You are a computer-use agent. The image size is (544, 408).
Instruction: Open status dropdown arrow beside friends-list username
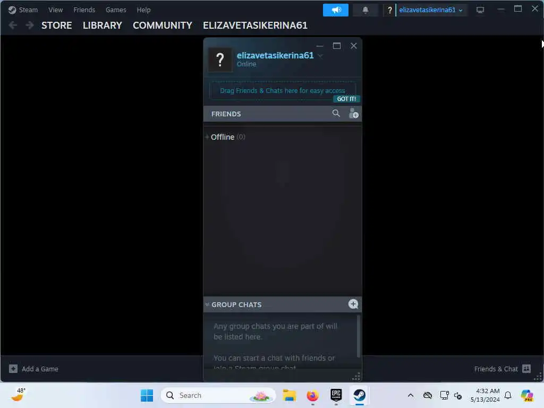320,55
